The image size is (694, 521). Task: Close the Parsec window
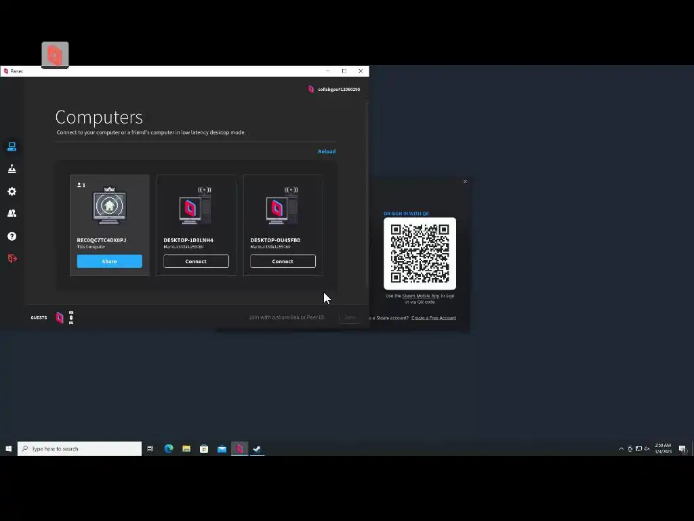pyautogui.click(x=361, y=71)
